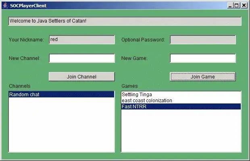Click the Games label
Image resolution: width=250 pixels, height=161 pixels.
click(x=129, y=86)
